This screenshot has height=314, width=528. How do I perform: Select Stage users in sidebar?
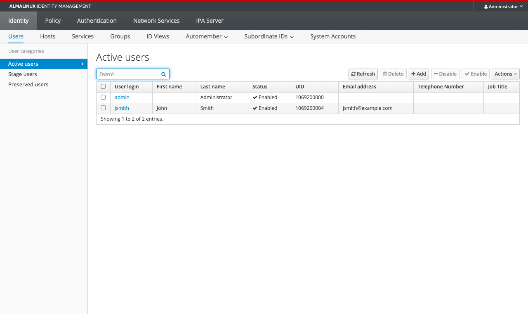(x=23, y=74)
